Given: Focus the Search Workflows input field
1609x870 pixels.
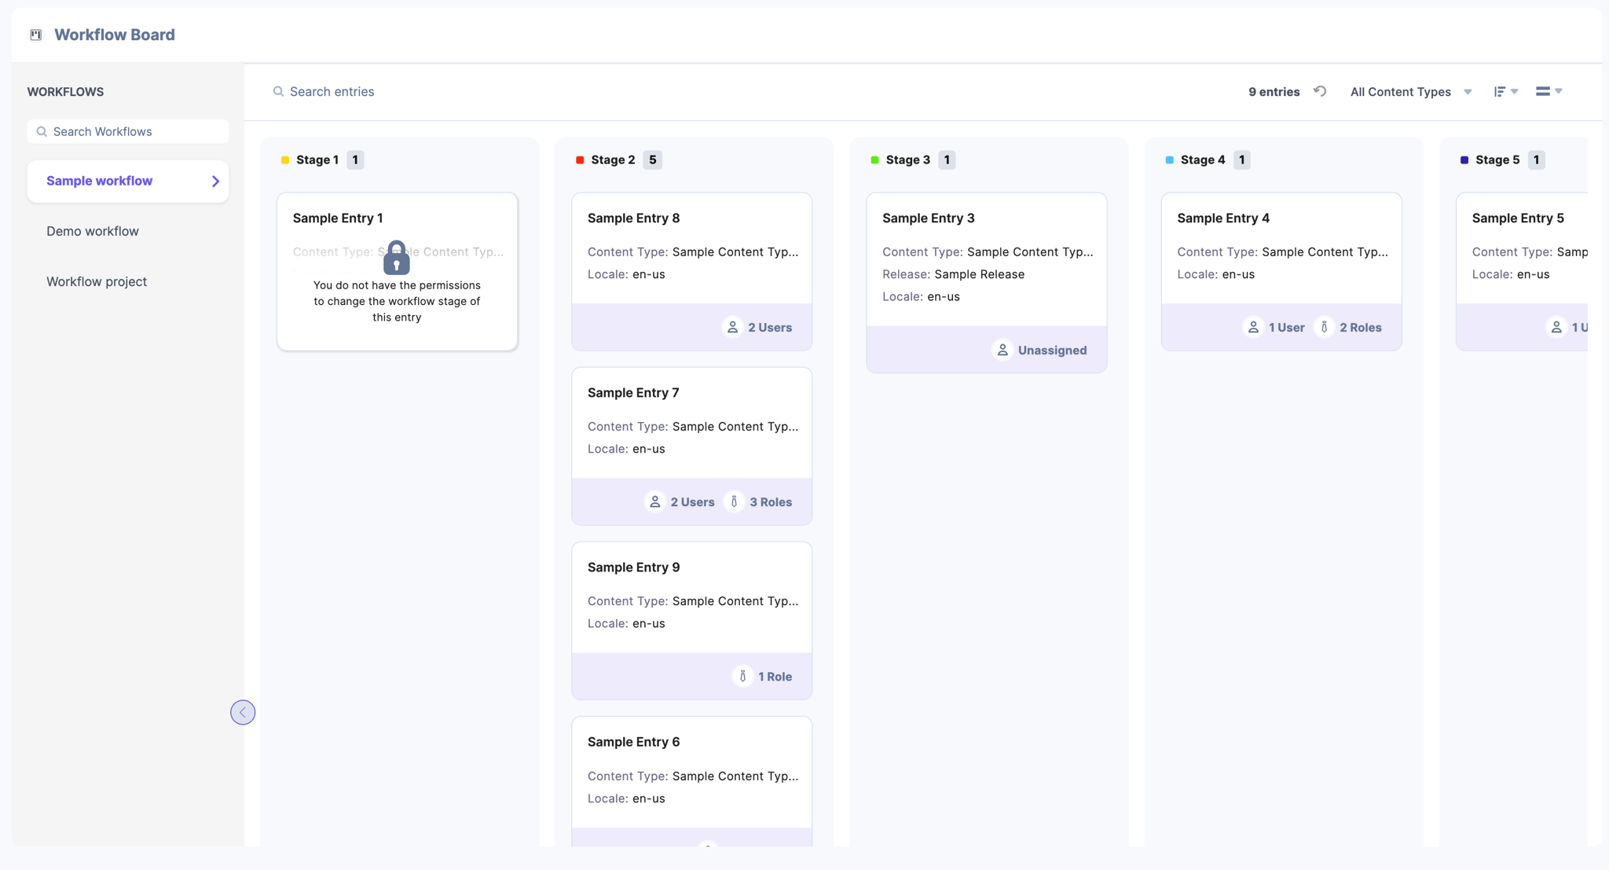Looking at the screenshot, I should (128, 131).
